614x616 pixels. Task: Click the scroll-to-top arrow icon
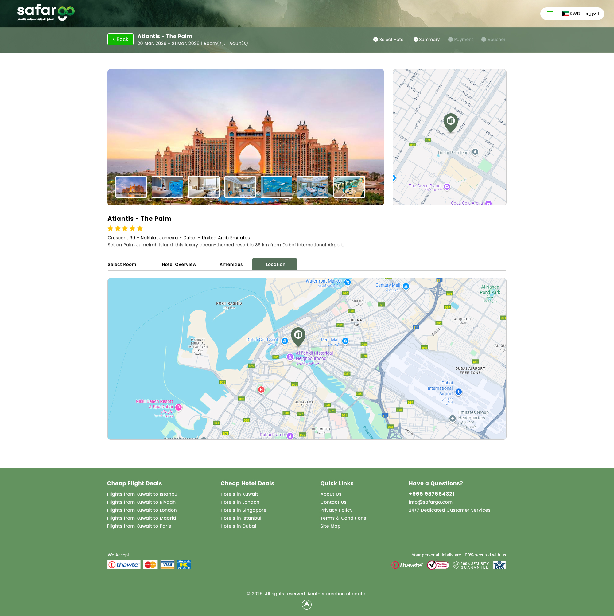tap(306, 605)
